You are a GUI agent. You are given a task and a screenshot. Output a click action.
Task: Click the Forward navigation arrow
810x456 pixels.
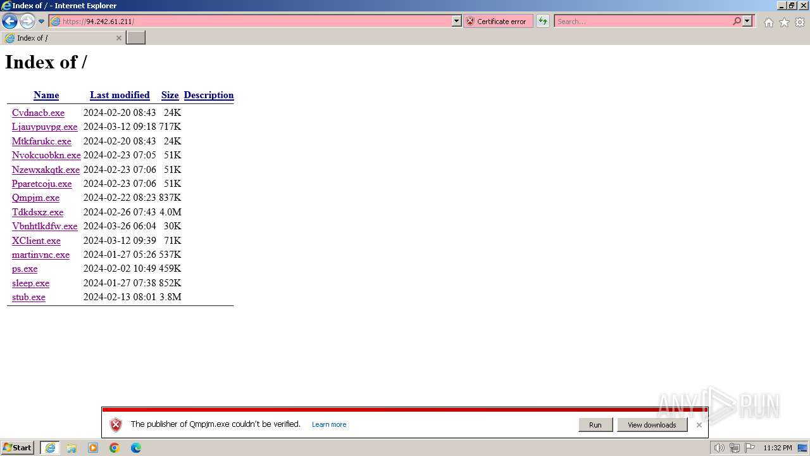27,21
